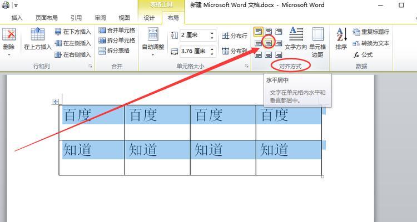Click first 知道 cell in row two

[92, 158]
